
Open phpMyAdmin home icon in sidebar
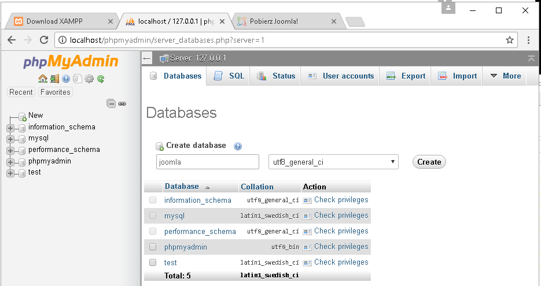coord(43,79)
